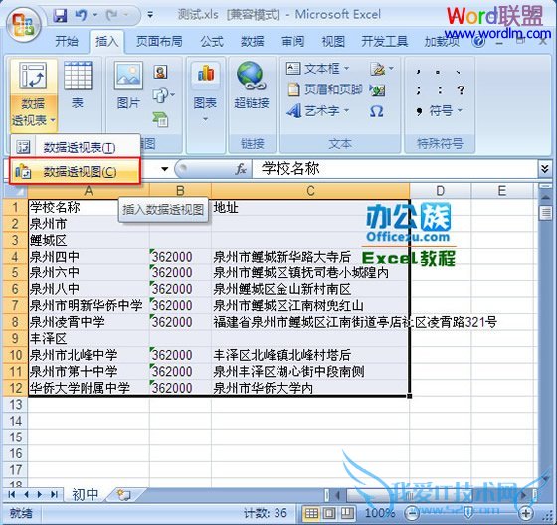
Task: Open the shapes gallery icon
Action: pos(161,95)
